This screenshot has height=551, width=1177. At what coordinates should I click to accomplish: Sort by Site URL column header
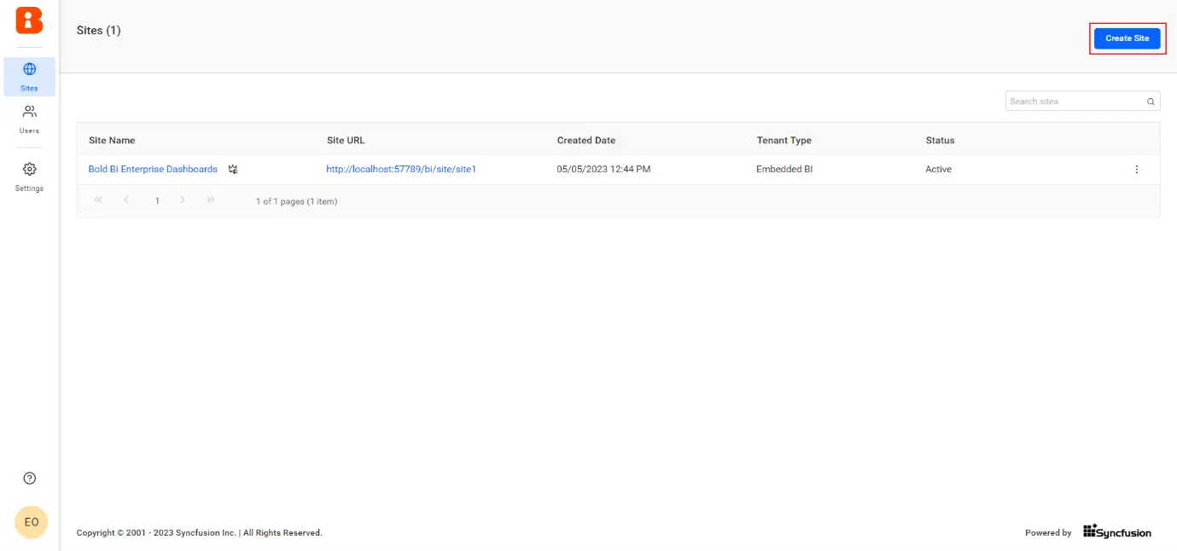(346, 141)
